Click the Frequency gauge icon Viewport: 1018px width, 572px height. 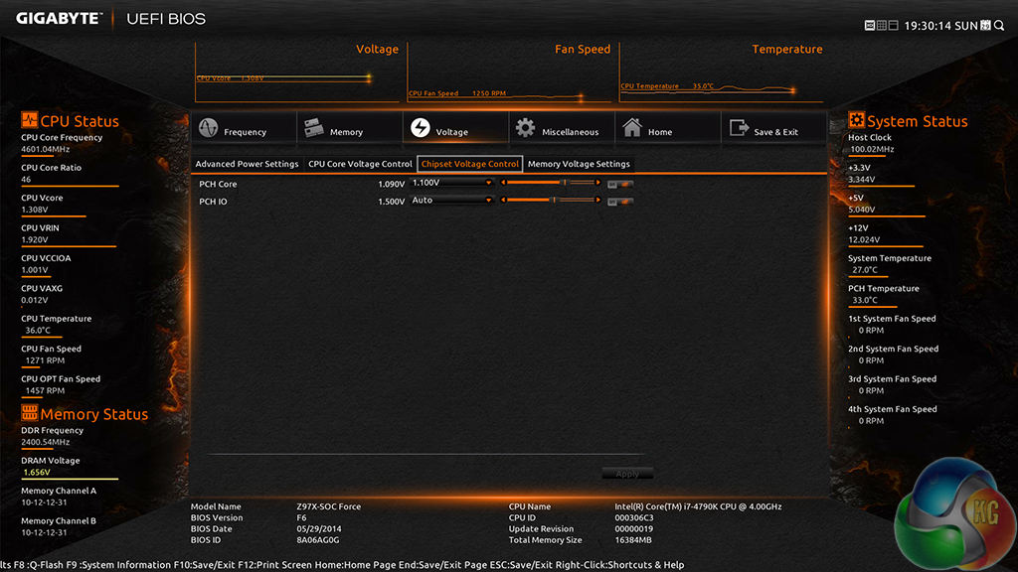point(208,130)
